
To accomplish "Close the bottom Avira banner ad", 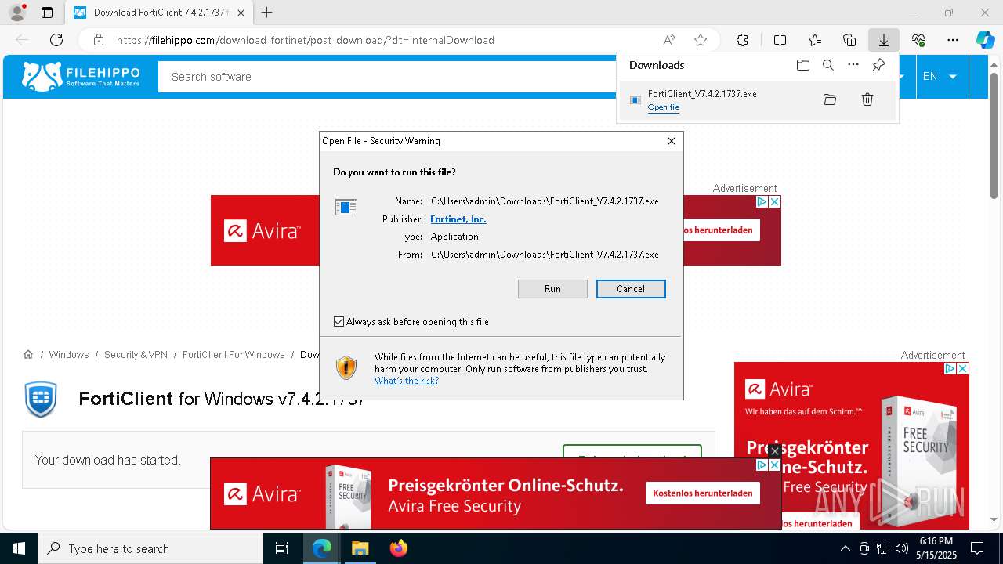I will click(x=774, y=465).
